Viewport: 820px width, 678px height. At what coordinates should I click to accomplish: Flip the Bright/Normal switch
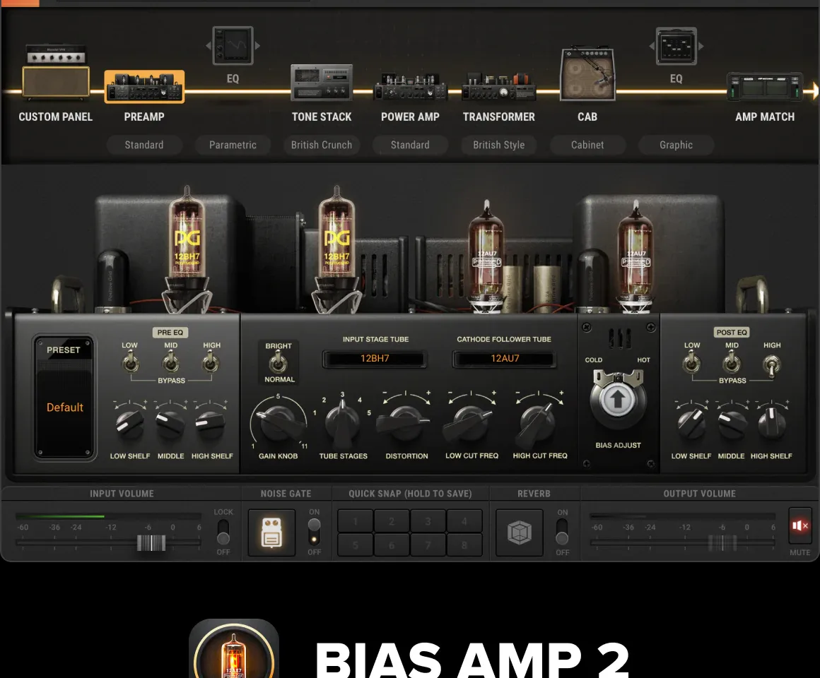pos(279,362)
